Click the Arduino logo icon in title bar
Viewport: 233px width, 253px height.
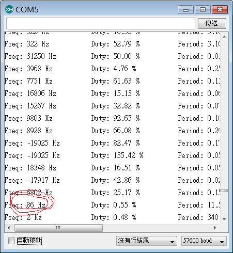[9, 9]
